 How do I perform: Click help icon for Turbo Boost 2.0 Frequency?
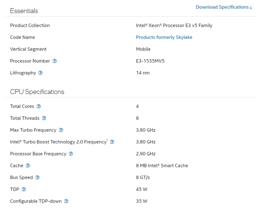[112, 142]
